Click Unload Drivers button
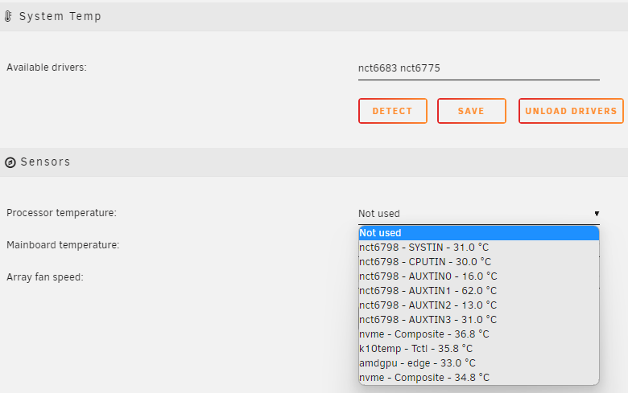Image resolution: width=628 pixels, height=393 pixels. pyautogui.click(x=571, y=111)
